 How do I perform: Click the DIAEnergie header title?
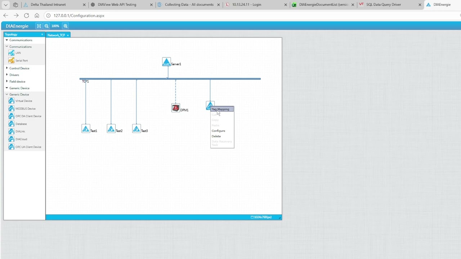click(x=17, y=26)
